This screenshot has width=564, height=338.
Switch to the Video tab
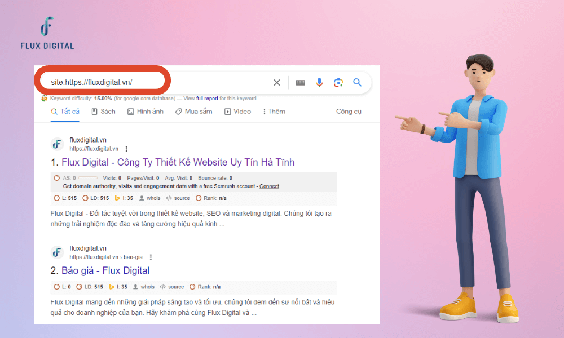click(x=238, y=112)
